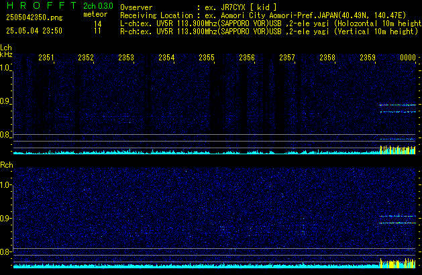The image size is (422, 275).
Task: Click the kHz axis unit label
Action: click(x=6, y=54)
